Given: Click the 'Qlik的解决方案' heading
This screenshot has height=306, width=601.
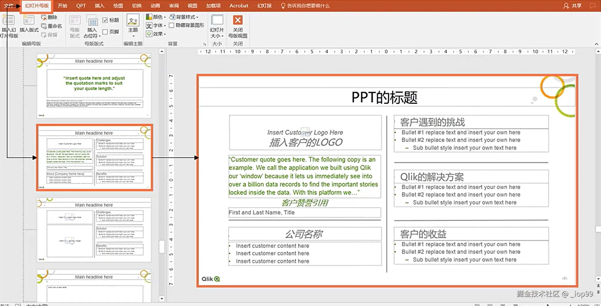Looking at the screenshot, I should [x=432, y=177].
